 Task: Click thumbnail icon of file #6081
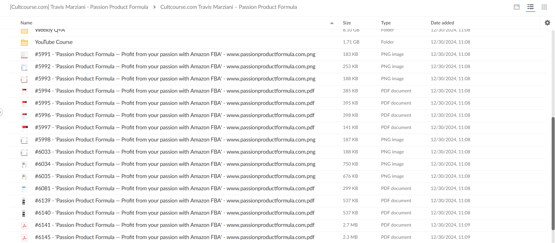24,189
